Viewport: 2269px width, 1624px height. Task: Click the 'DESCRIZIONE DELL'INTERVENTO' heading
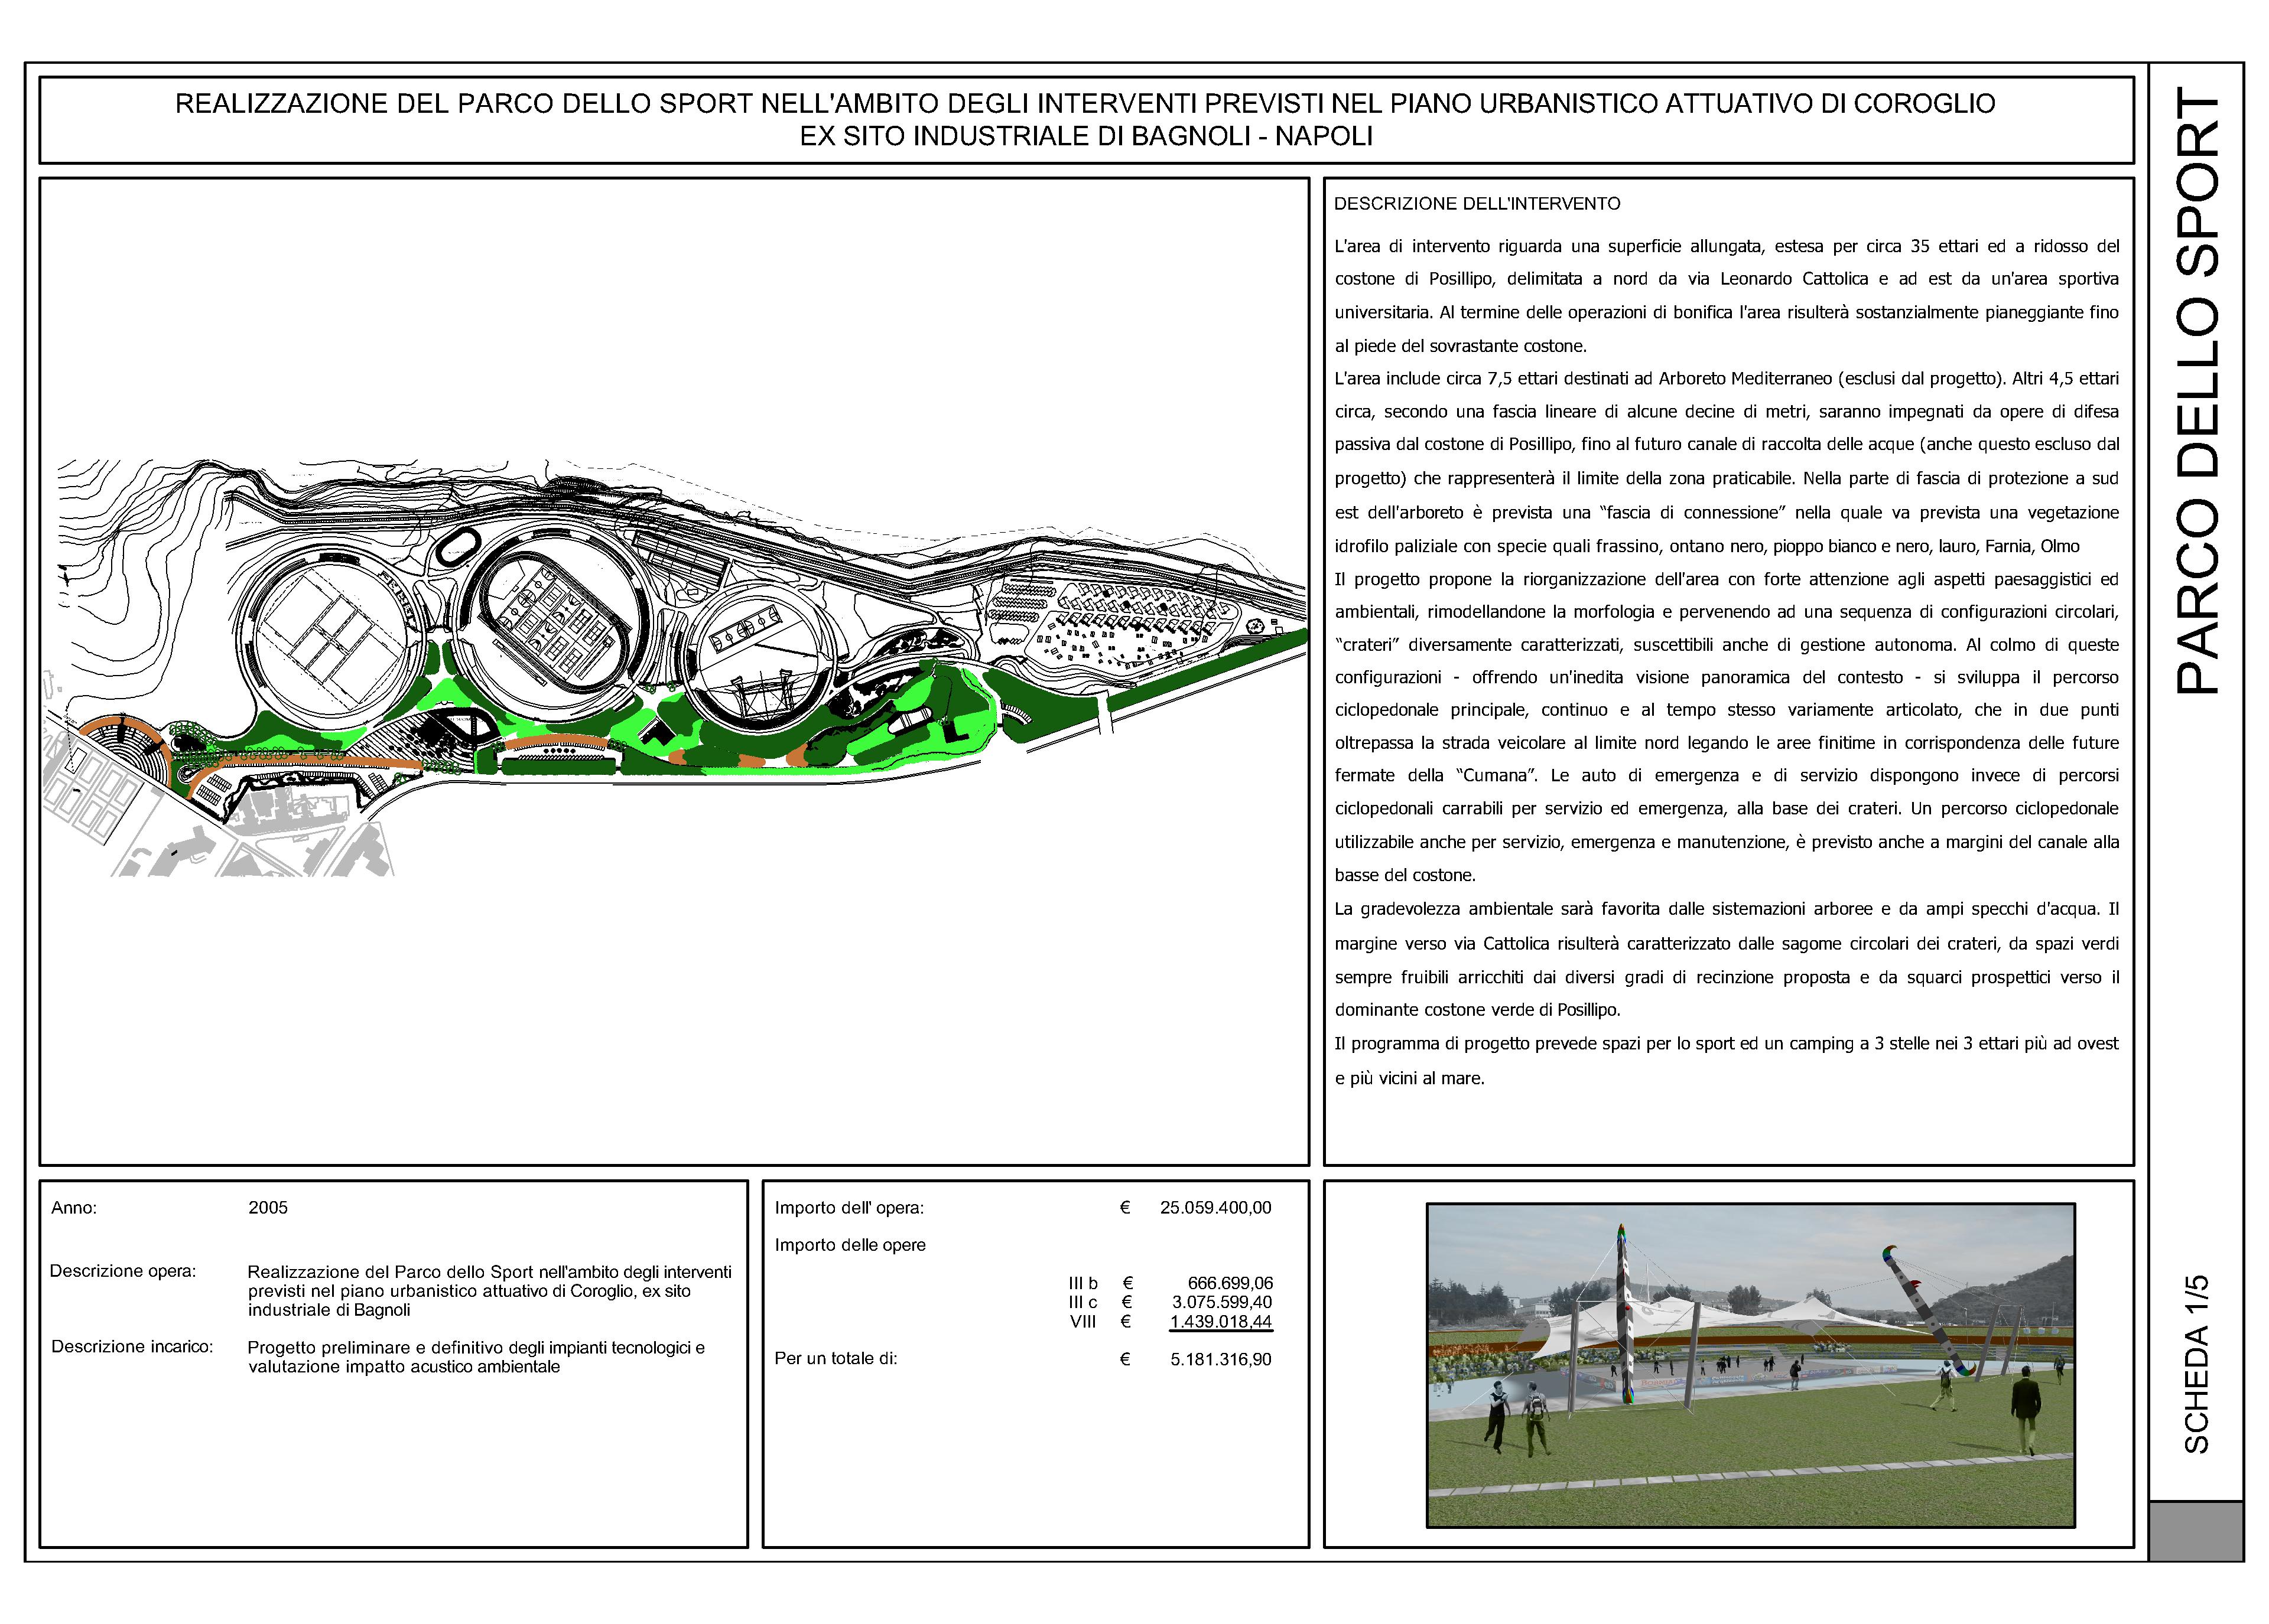pos(1477,204)
